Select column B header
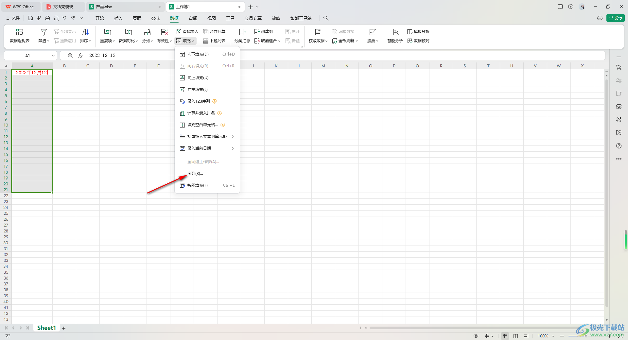628x340 pixels. (x=64, y=66)
